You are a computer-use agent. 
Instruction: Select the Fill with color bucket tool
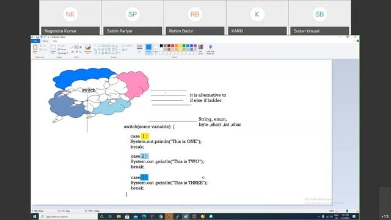tap(76, 47)
